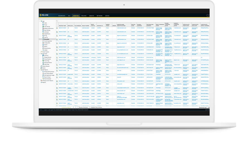
Task: Collapse the PDF Reports tree node
Action: (40, 70)
